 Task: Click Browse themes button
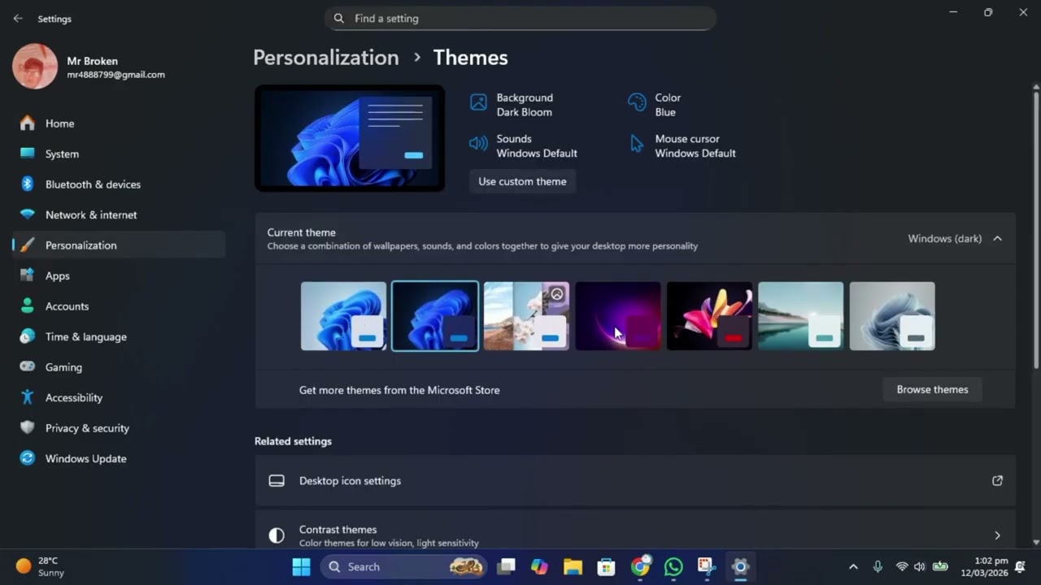coord(932,389)
